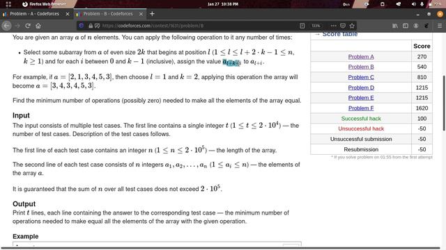The height and width of the screenshot is (250, 446).
Task: Go to the home page icon
Action: click(x=38, y=26)
